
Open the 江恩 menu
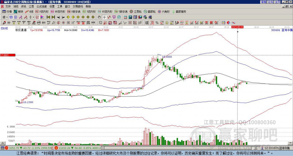coord(31,7)
